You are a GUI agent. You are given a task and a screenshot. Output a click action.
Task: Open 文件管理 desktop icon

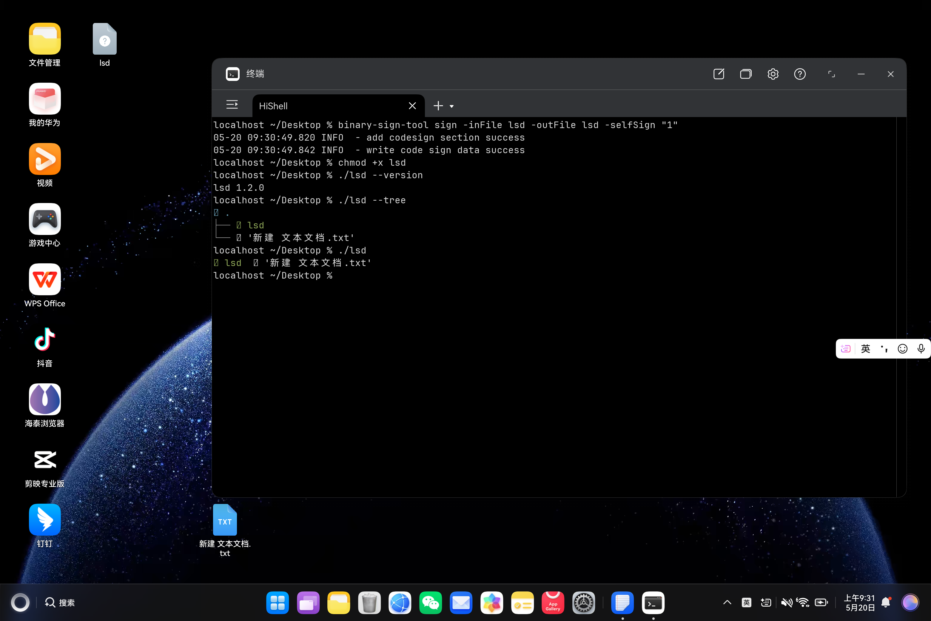[45, 45]
